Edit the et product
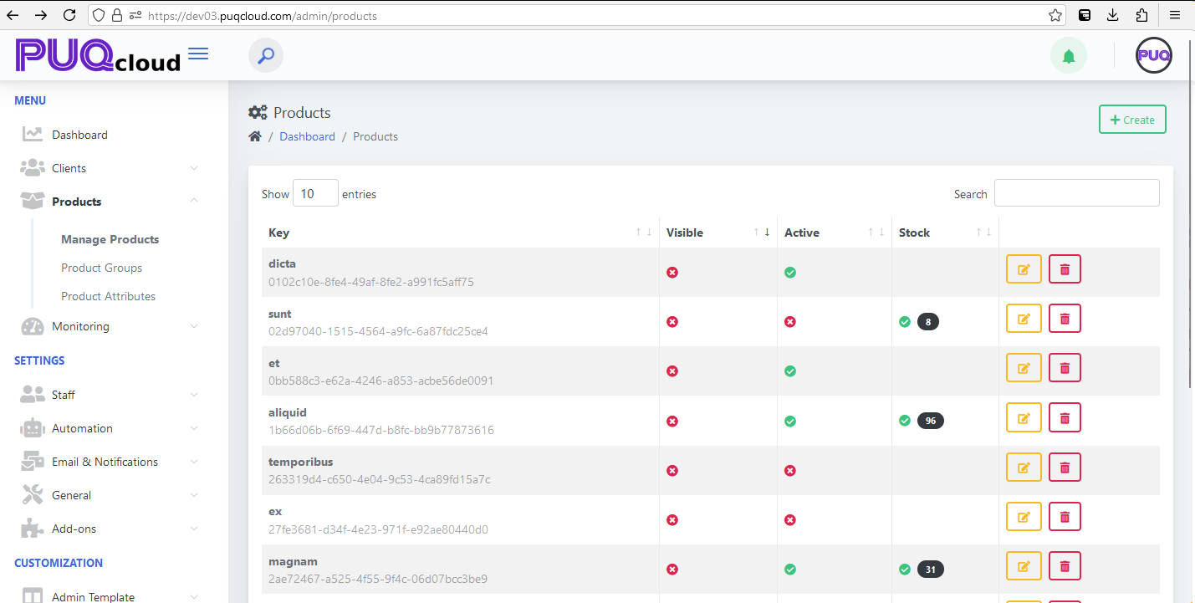 tap(1024, 368)
